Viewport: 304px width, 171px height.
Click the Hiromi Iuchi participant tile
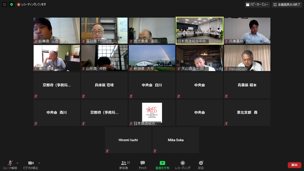128,140
